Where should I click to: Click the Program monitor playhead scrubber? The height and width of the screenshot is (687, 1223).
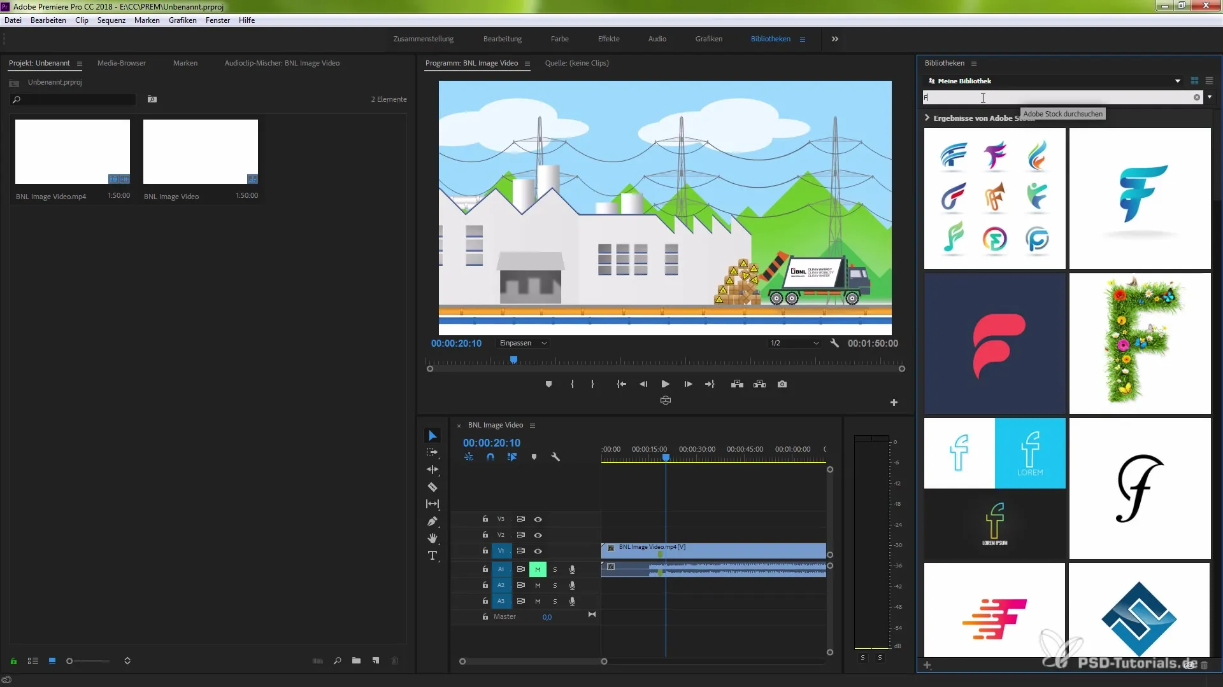tap(513, 360)
